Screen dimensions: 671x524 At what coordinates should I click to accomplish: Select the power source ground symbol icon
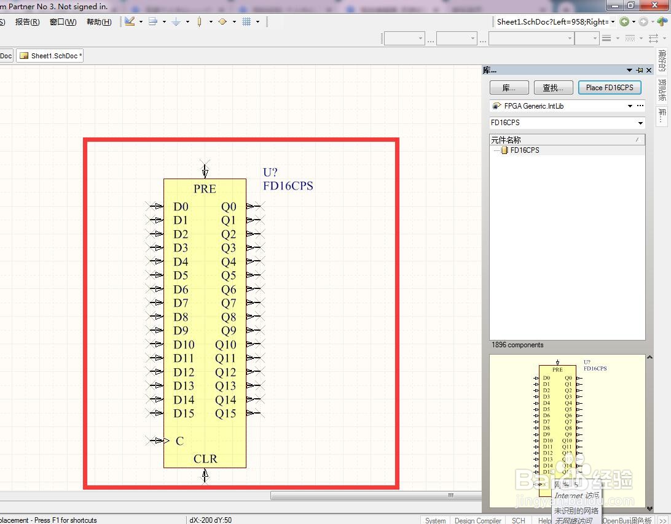176,21
